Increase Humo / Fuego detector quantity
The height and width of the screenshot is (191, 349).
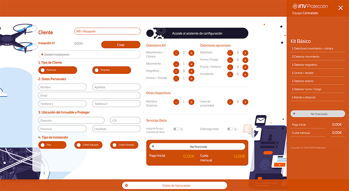[245, 60]
